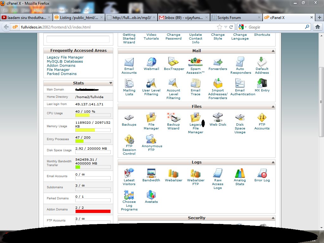Collapse the Stats panel arrow
This screenshot has height=243, width=324.
111,83
